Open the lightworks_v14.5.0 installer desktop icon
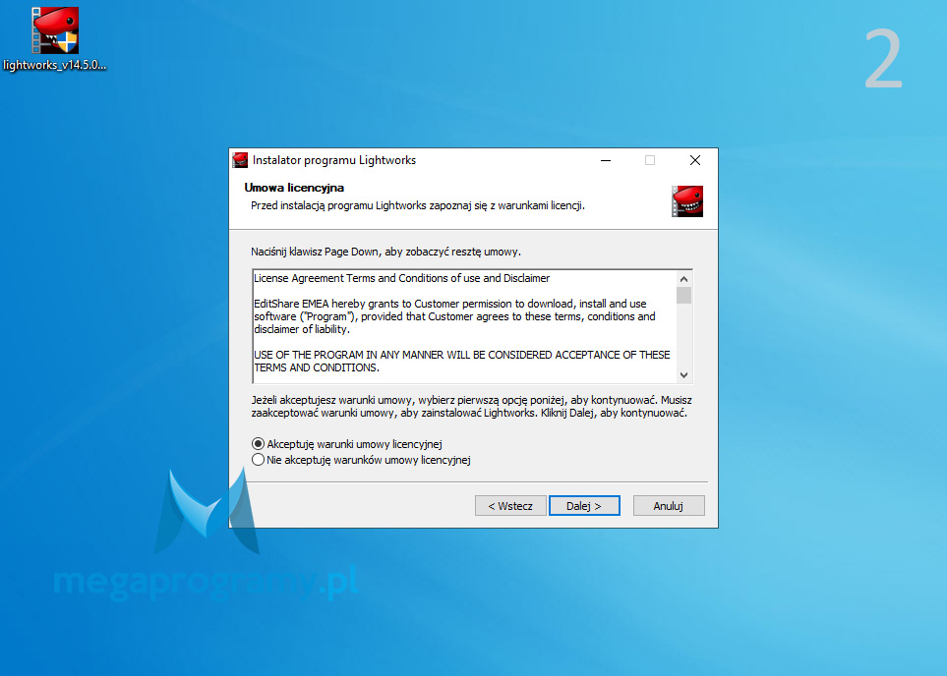Screen dimensions: 947x676 [x=55, y=39]
